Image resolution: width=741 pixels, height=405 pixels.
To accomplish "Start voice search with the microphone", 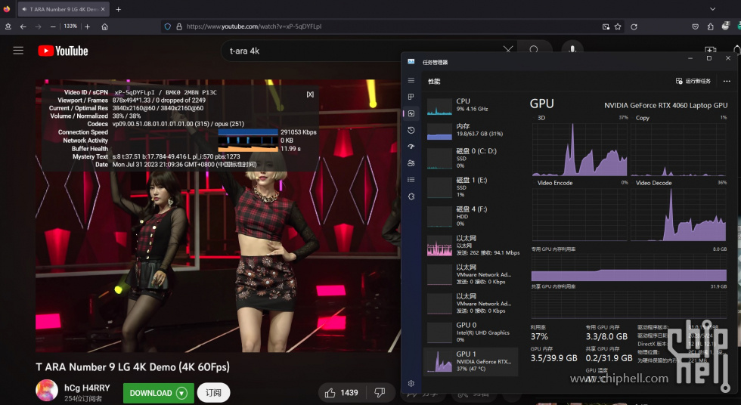I will coord(572,50).
